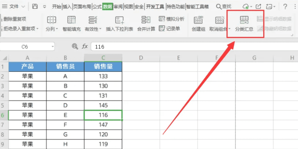
Task: Expand the 取消组合 dropdown arrow
Action: click(x=229, y=29)
